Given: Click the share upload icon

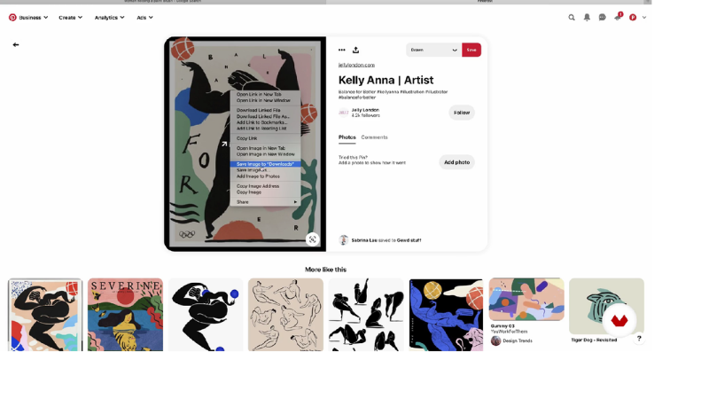Looking at the screenshot, I should pos(356,50).
